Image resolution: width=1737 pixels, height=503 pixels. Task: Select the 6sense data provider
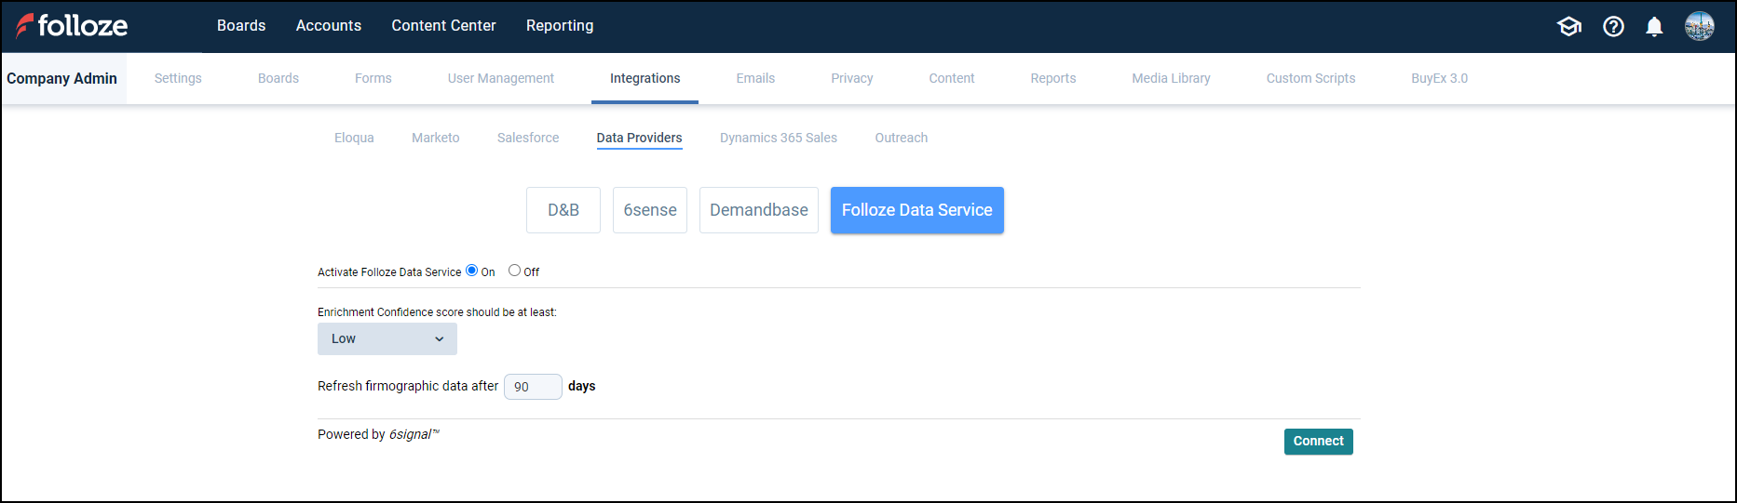click(650, 210)
